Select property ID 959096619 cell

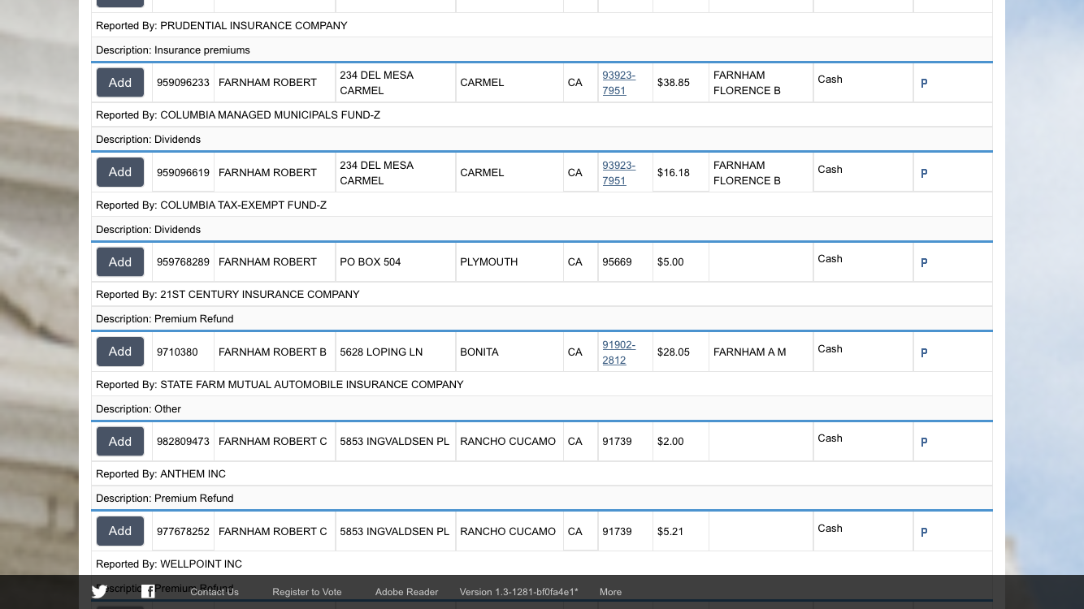183,172
